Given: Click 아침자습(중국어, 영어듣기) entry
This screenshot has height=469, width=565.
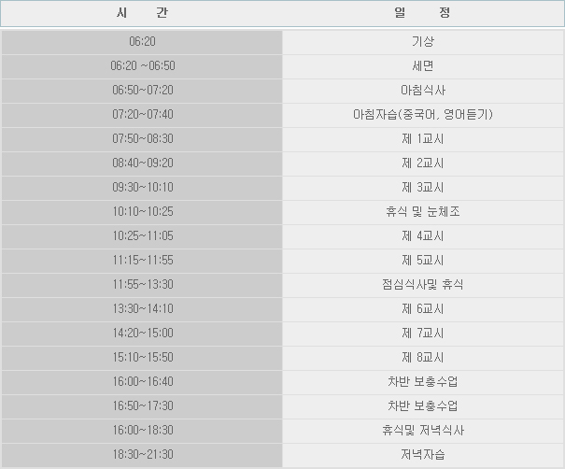Looking at the screenshot, I should (x=422, y=115).
